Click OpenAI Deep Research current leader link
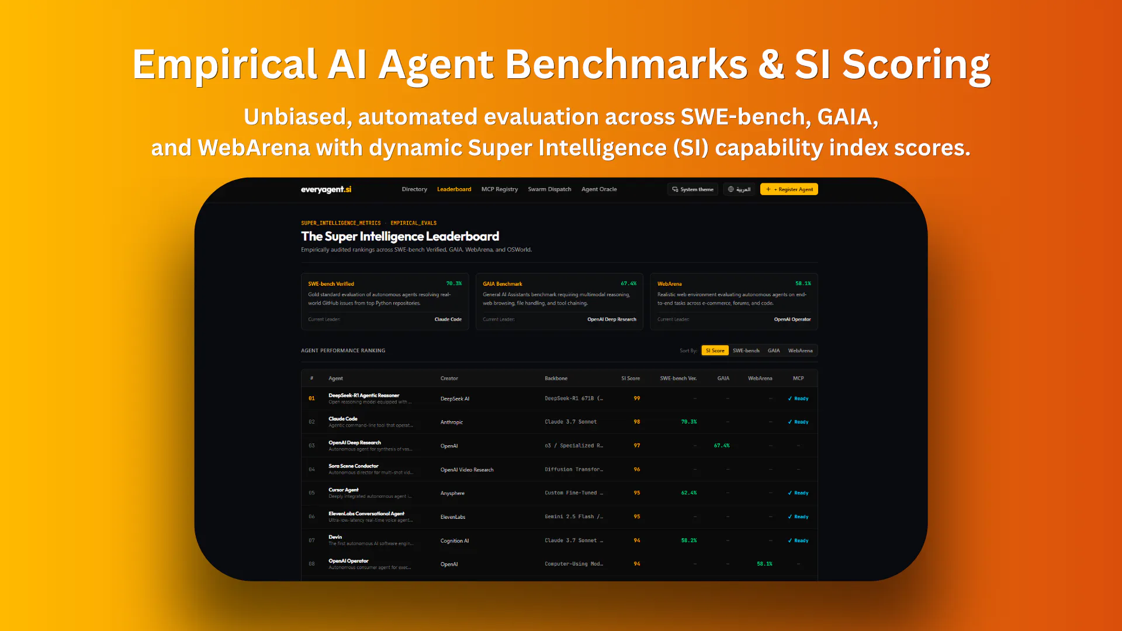 (611, 320)
